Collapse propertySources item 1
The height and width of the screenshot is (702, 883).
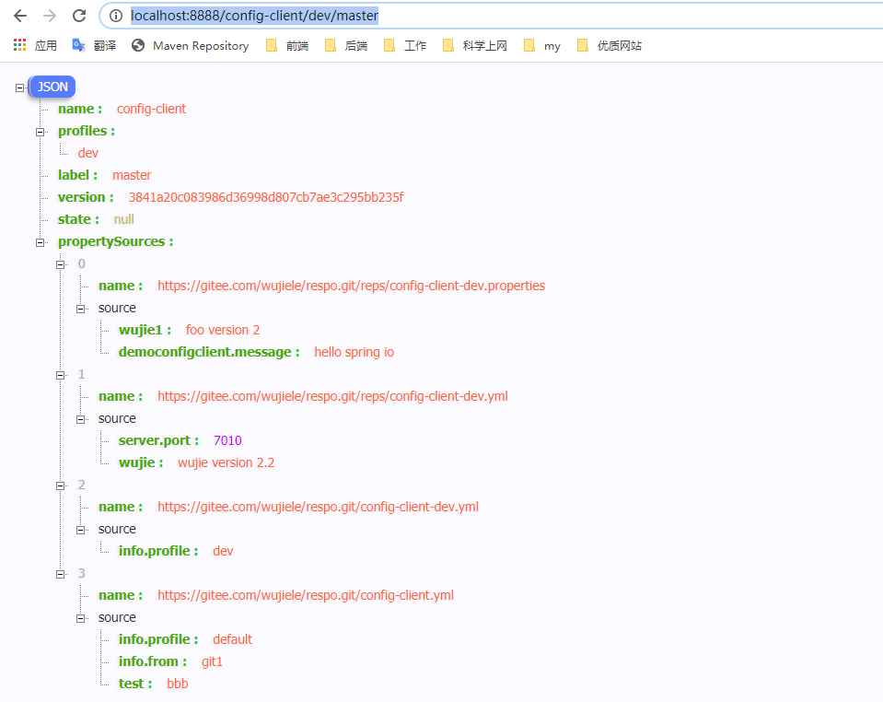click(60, 375)
